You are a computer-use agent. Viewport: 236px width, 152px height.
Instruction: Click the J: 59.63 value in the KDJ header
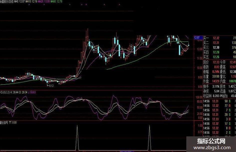32,92
